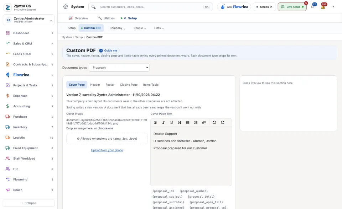
Task: Open the Closing Page tab
Action: (x=129, y=85)
